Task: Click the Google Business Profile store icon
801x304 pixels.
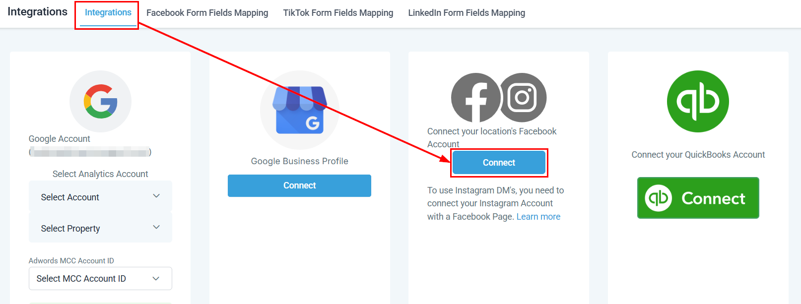Action: 299,110
